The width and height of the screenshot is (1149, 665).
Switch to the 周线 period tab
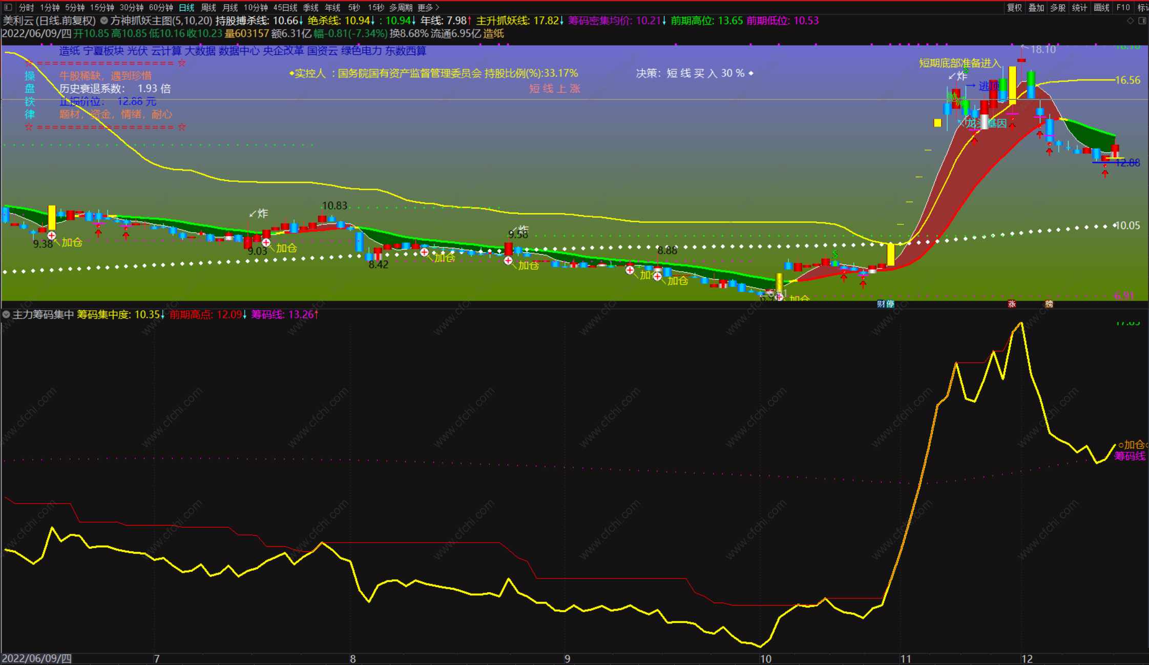208,7
